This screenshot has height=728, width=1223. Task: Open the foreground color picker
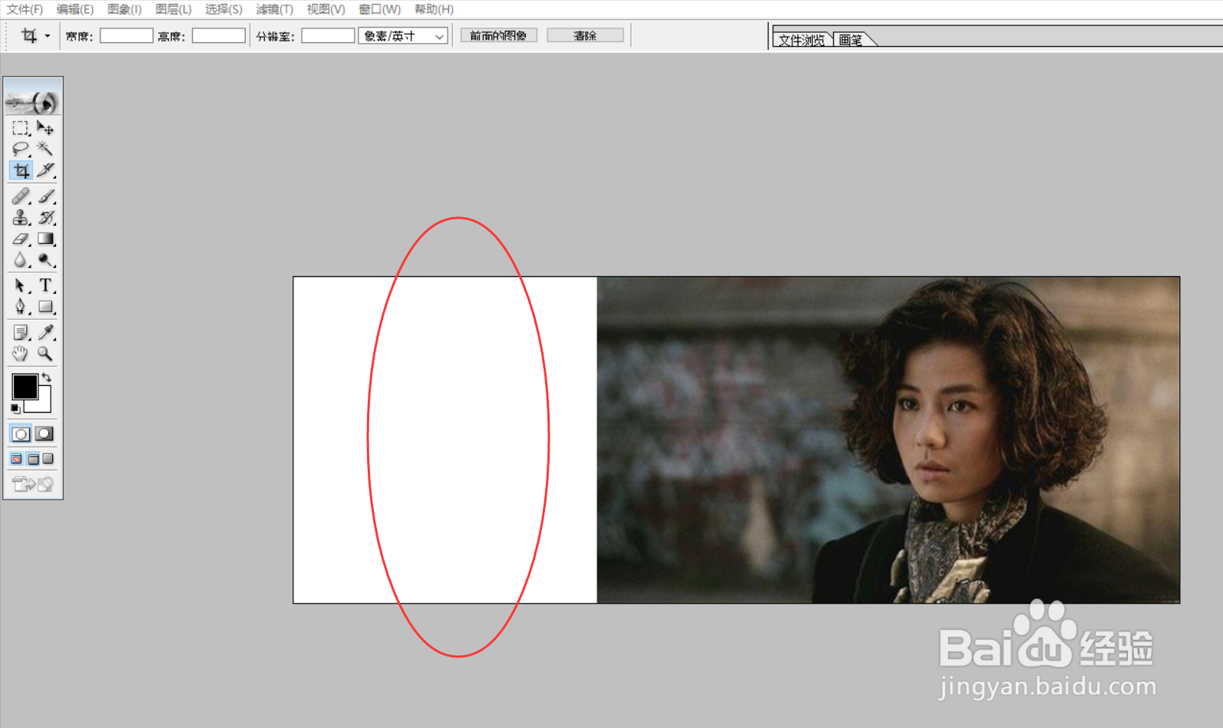coord(24,386)
